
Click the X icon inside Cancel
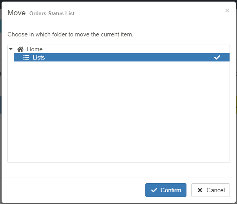click(x=200, y=190)
